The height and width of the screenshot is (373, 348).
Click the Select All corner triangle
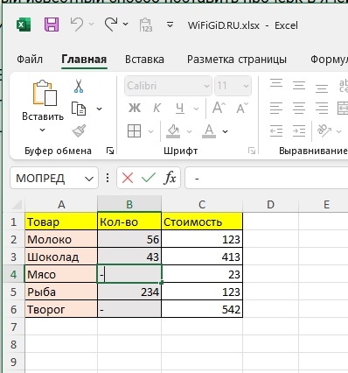click(x=17, y=204)
